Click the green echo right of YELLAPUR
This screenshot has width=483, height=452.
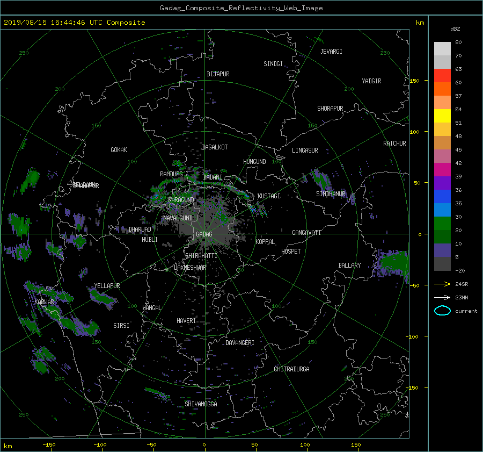tap(103, 297)
